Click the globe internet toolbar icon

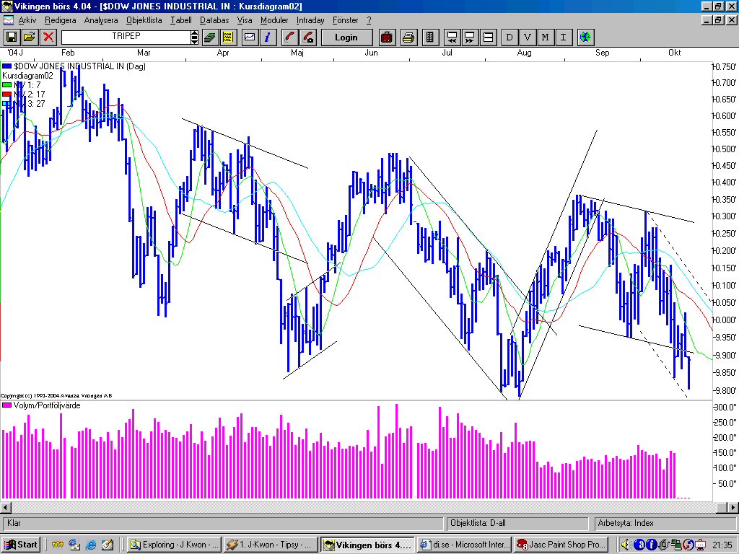click(x=585, y=38)
